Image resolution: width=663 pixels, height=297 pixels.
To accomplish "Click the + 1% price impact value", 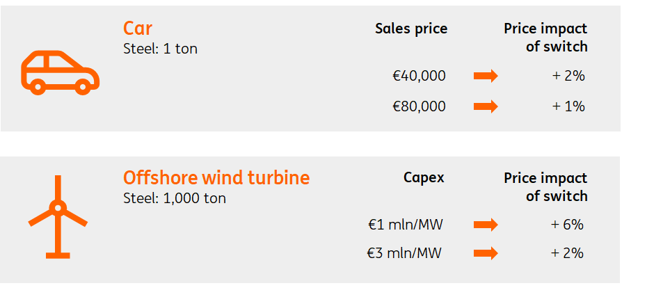I will (568, 106).
